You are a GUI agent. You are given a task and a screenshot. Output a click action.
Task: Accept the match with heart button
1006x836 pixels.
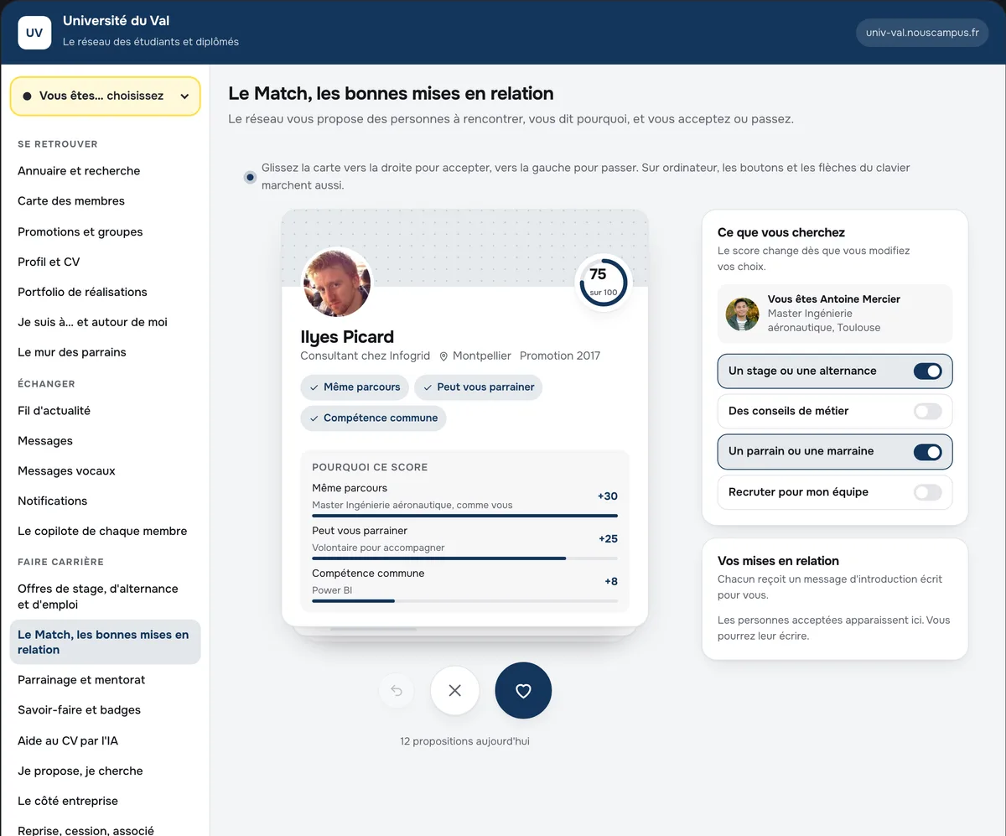(523, 691)
